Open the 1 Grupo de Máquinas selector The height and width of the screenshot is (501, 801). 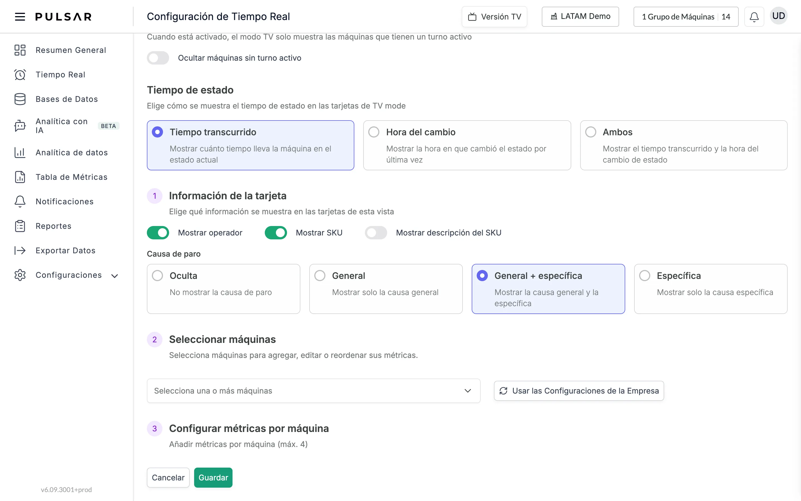[x=686, y=17]
